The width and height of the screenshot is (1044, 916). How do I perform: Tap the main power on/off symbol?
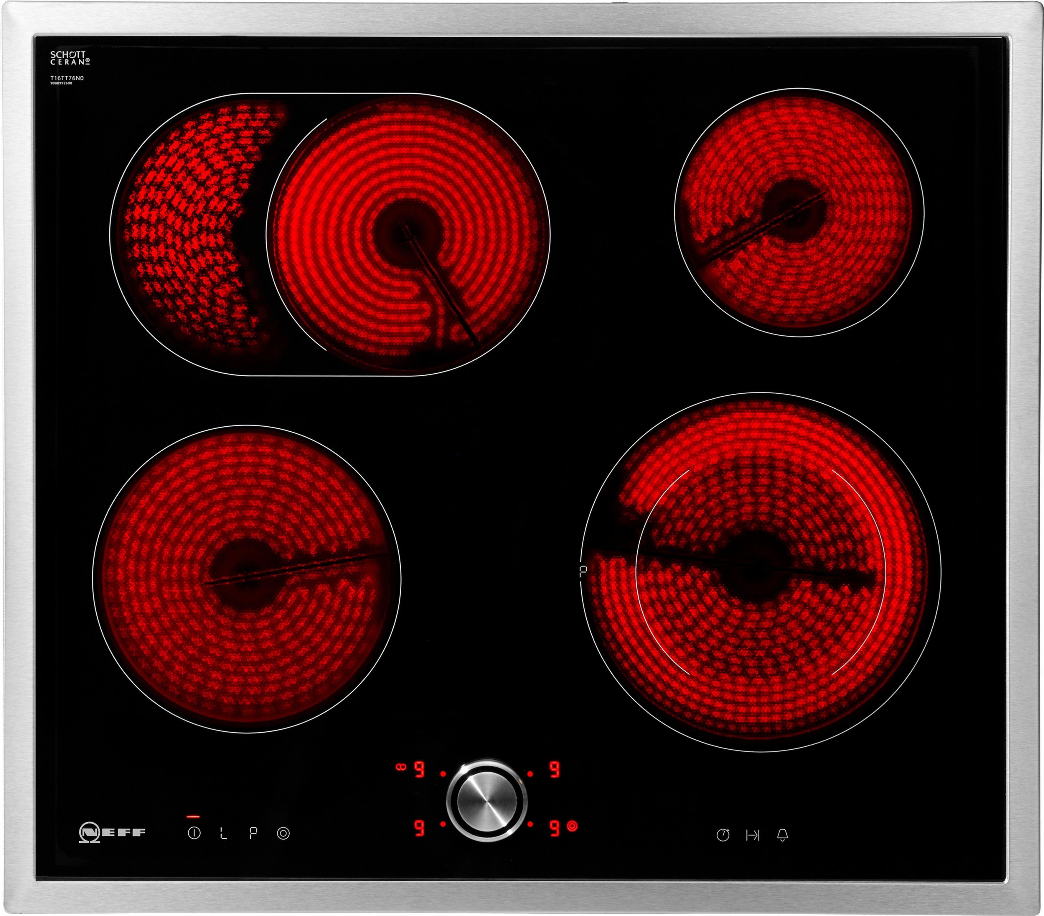point(194,833)
